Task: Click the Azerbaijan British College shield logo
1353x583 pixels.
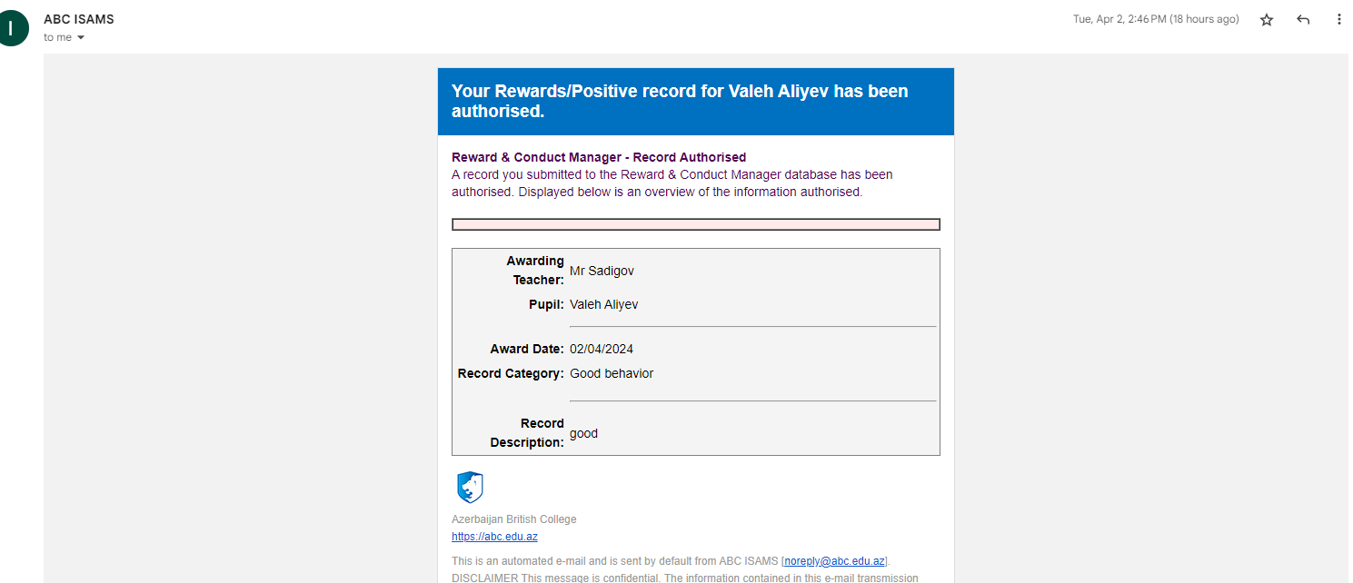Action: 470,488
